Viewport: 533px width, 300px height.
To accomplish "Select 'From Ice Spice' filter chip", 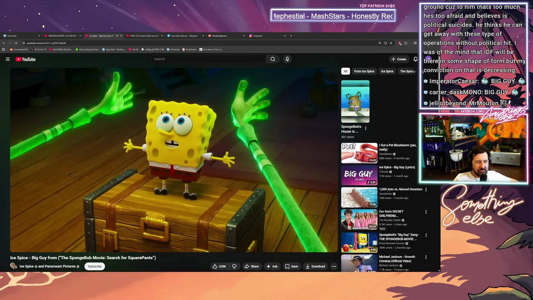I will [x=364, y=71].
